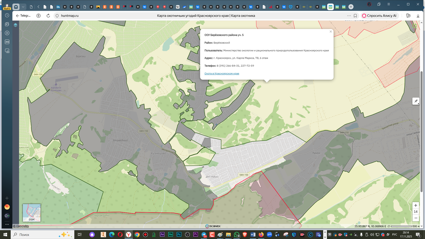Open Telegram from the taskbar

point(204,234)
